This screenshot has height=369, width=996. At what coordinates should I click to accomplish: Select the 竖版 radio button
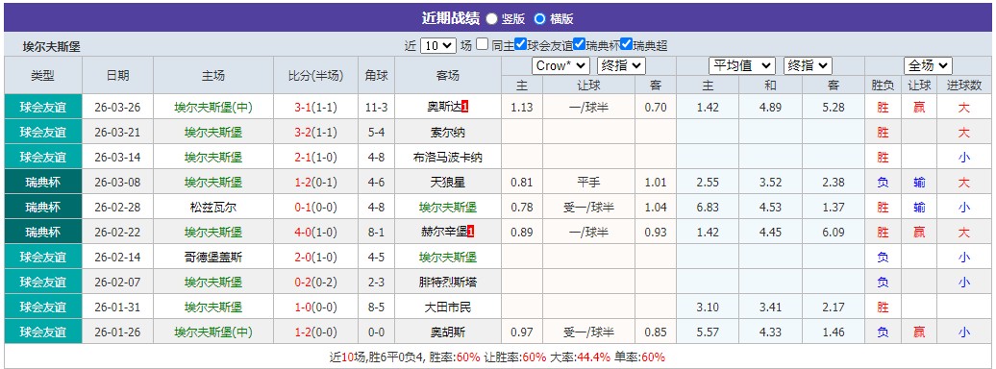pyautogui.click(x=491, y=18)
